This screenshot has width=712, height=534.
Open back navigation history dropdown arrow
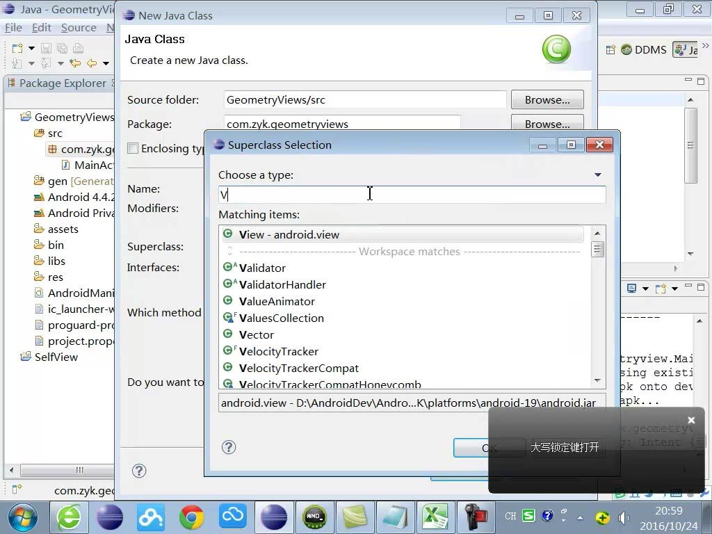coord(106,63)
